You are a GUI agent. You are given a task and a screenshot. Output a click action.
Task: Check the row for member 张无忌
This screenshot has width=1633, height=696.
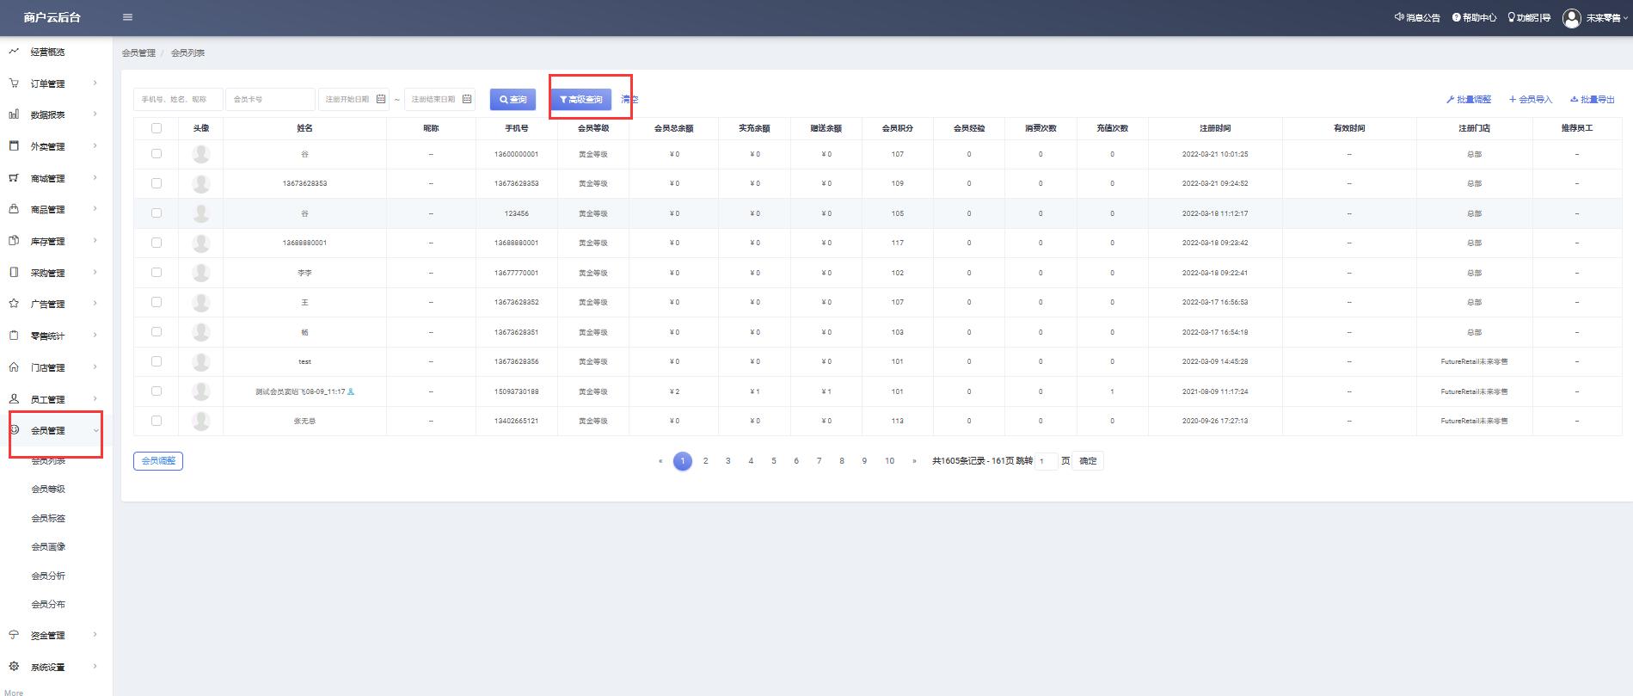[x=157, y=421]
